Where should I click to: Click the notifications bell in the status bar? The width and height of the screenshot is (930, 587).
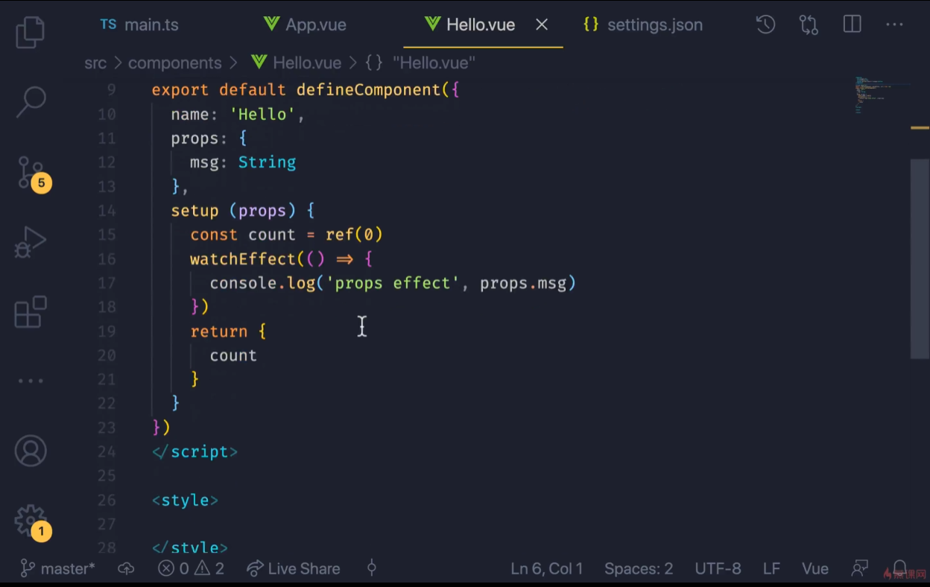(900, 568)
